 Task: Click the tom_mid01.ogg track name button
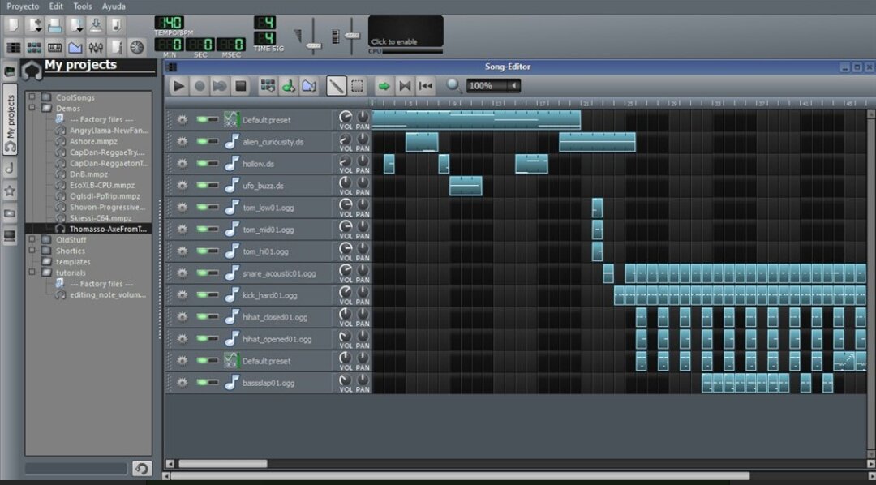click(x=277, y=230)
